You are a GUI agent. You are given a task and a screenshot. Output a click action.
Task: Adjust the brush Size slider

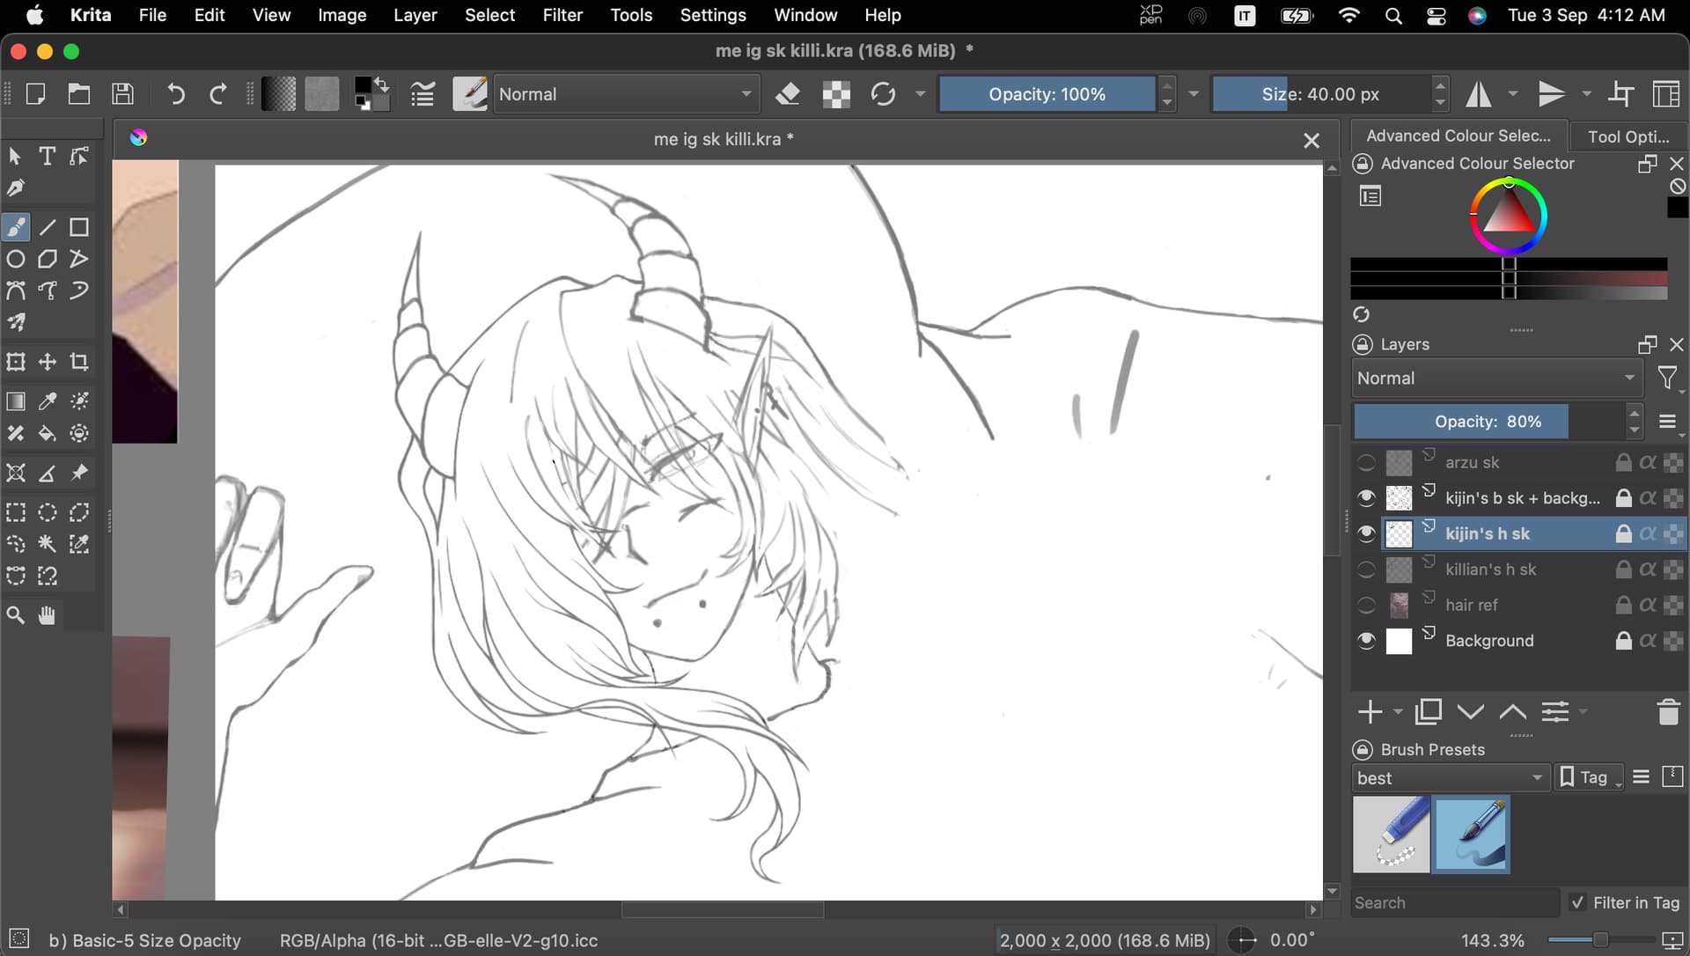click(1320, 93)
